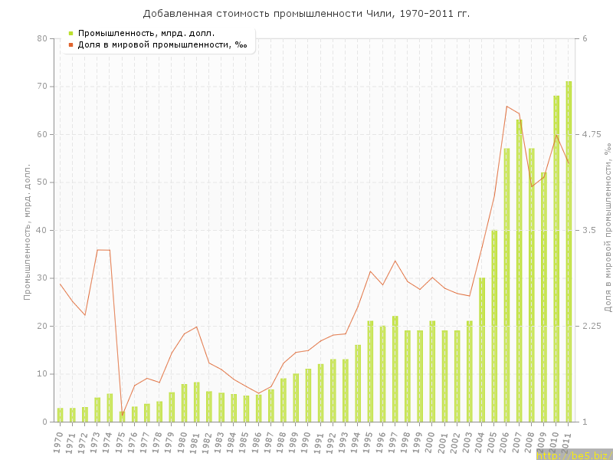Click the green bar for year 2005
The image size is (613, 460).
(494, 326)
